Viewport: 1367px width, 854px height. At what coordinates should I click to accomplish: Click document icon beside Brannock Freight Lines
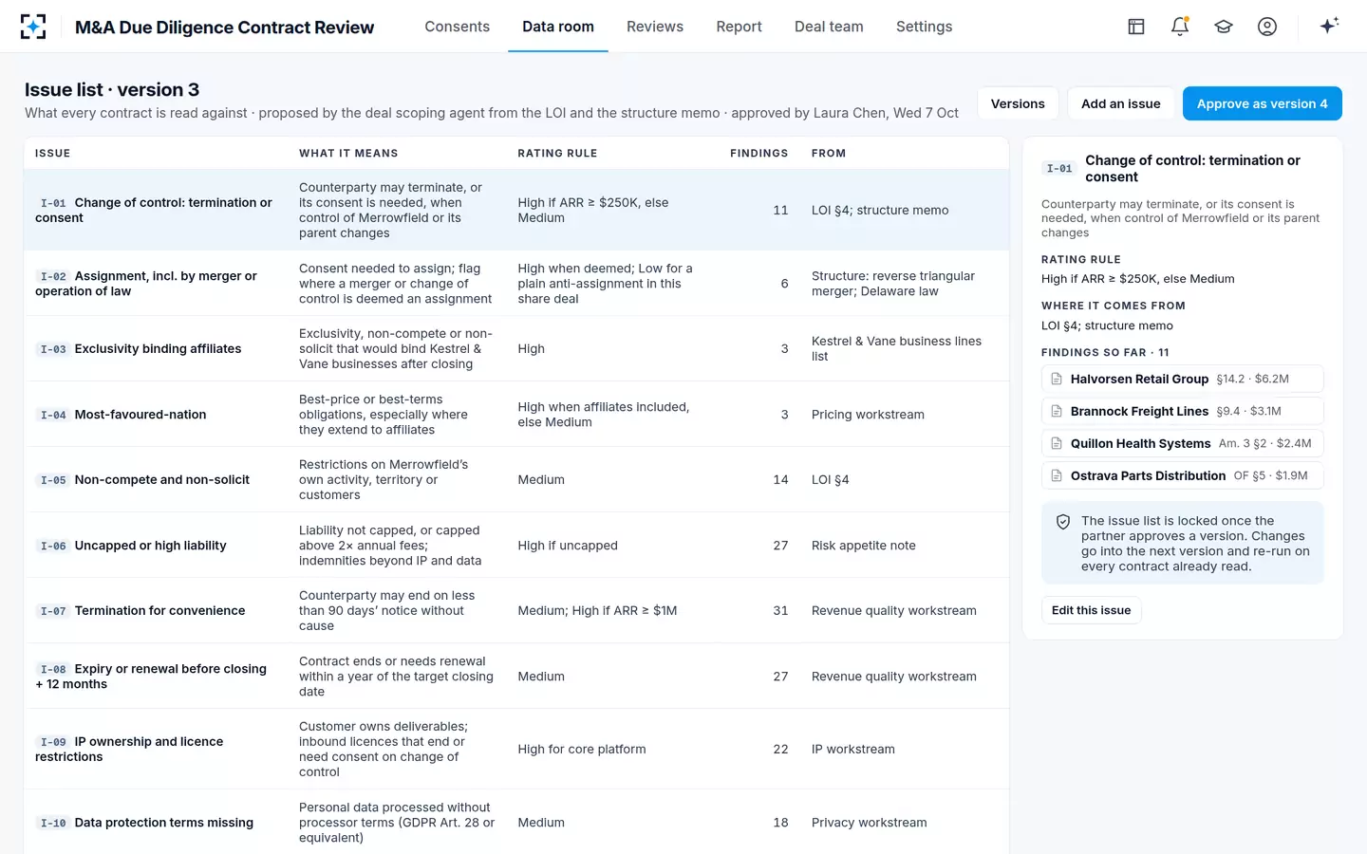(1057, 411)
